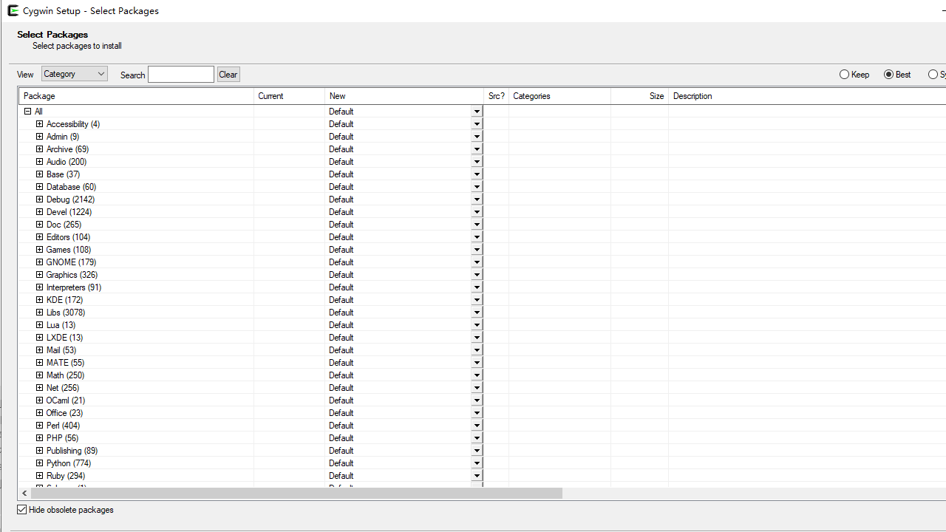Click the horizontal scrollbar left arrow
The width and height of the screenshot is (946, 532).
pyautogui.click(x=24, y=493)
